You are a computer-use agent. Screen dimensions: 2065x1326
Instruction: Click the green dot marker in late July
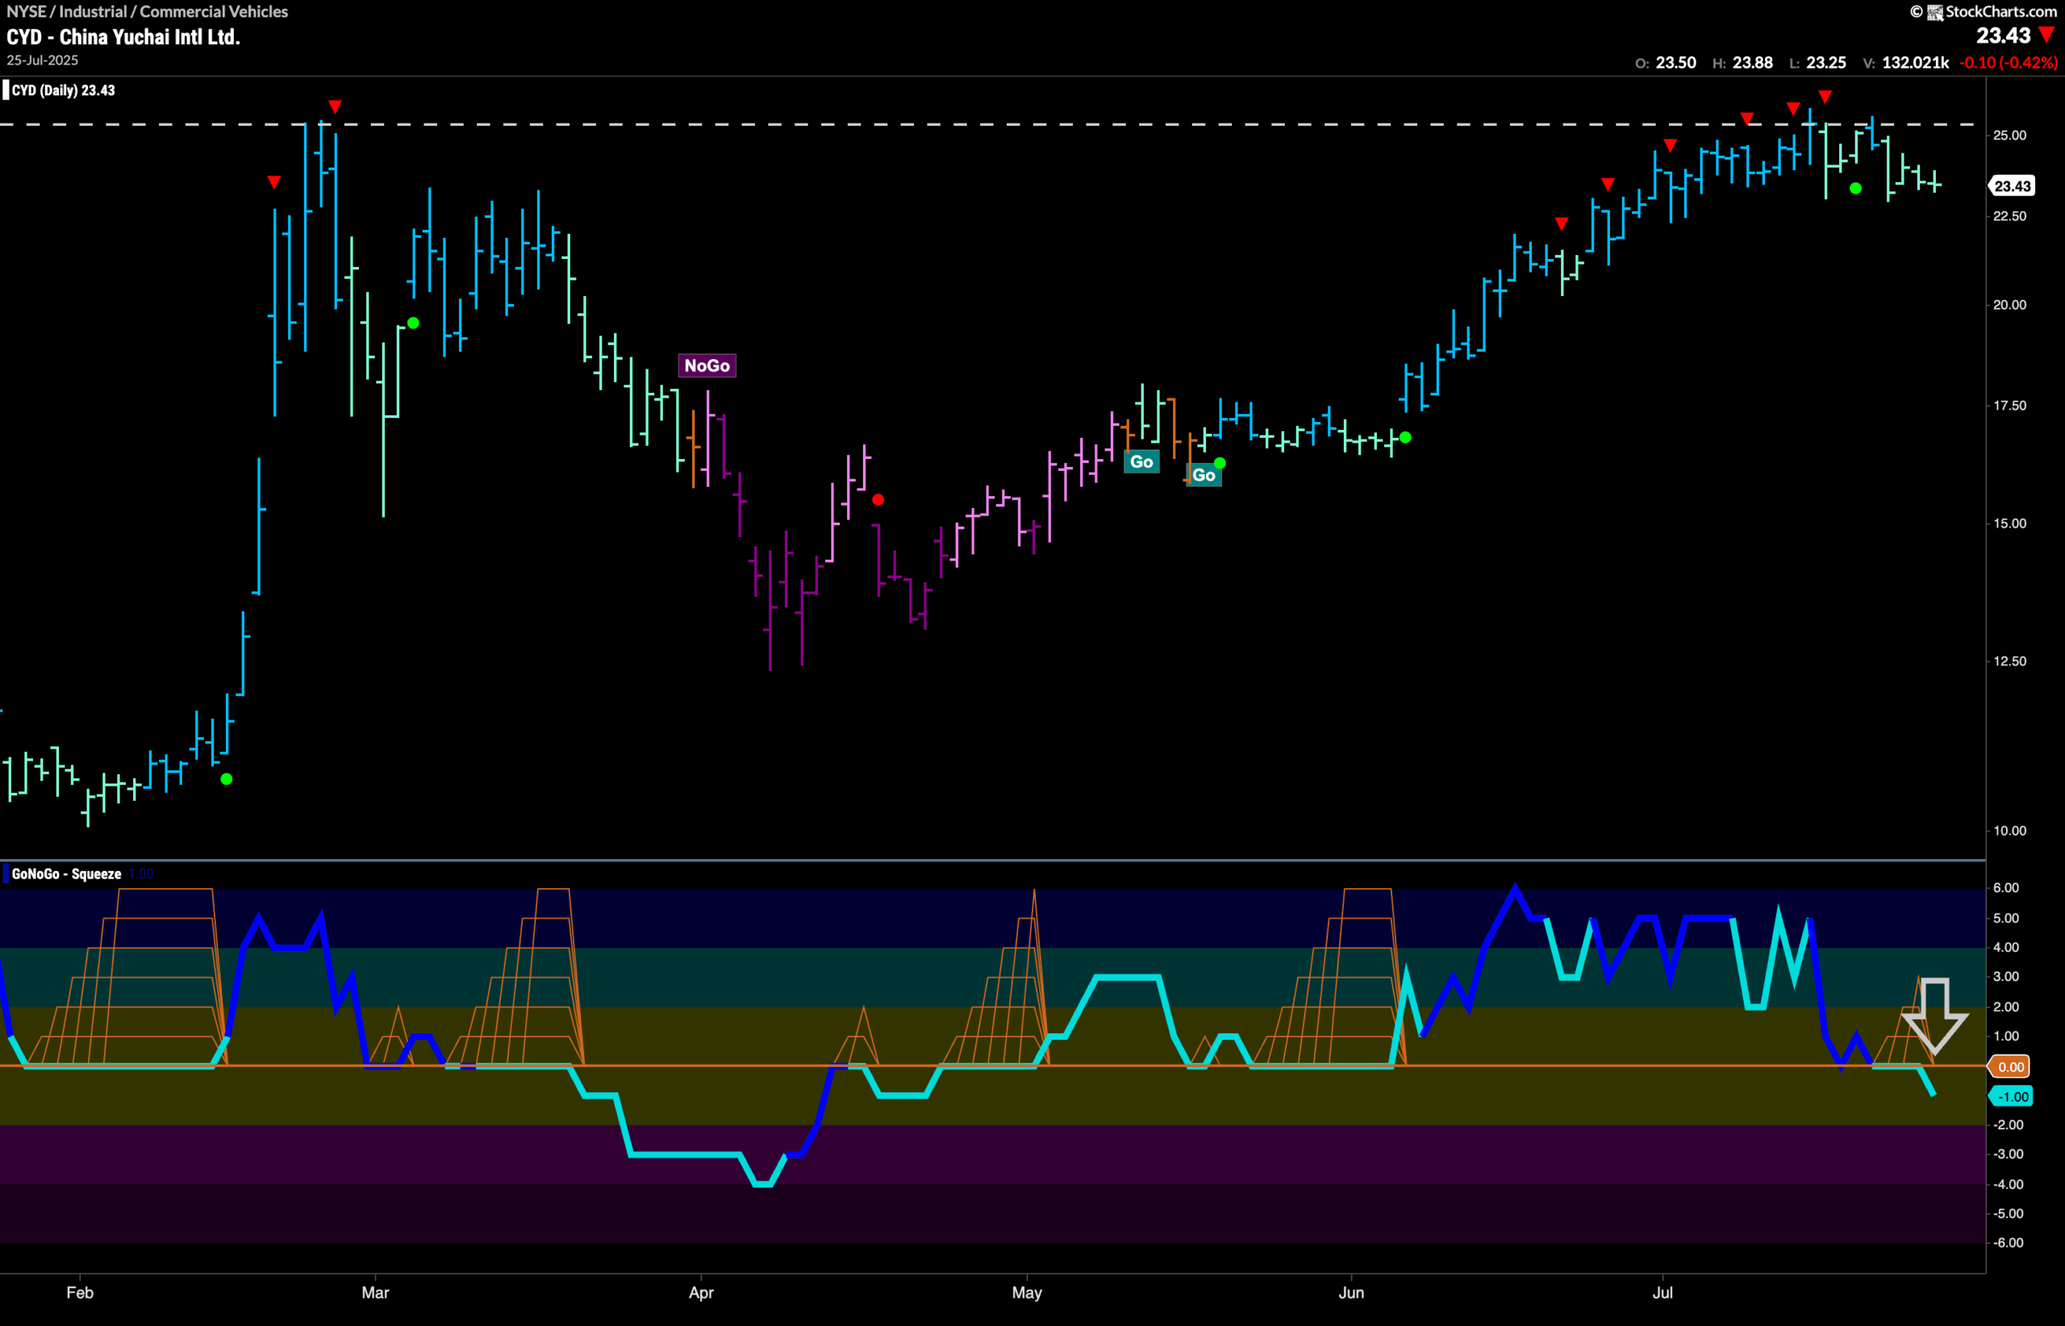pyautogui.click(x=1856, y=189)
